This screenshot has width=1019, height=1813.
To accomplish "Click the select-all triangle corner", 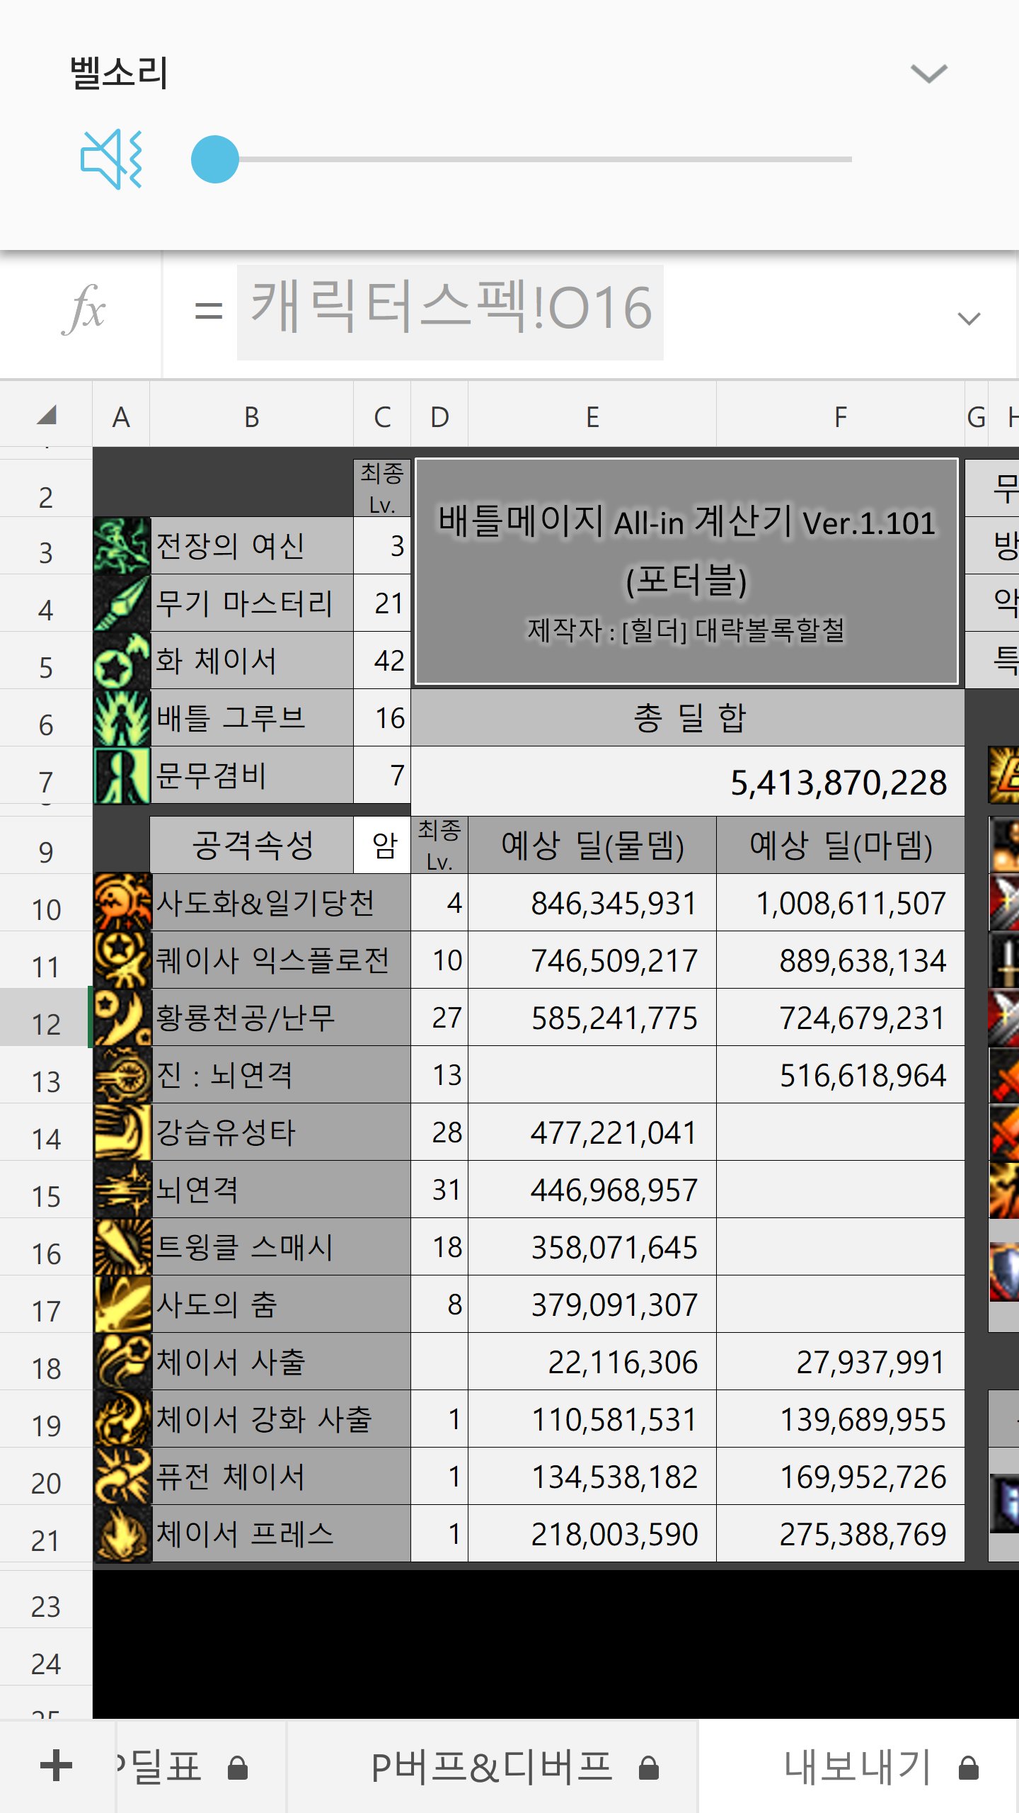I will click(46, 416).
